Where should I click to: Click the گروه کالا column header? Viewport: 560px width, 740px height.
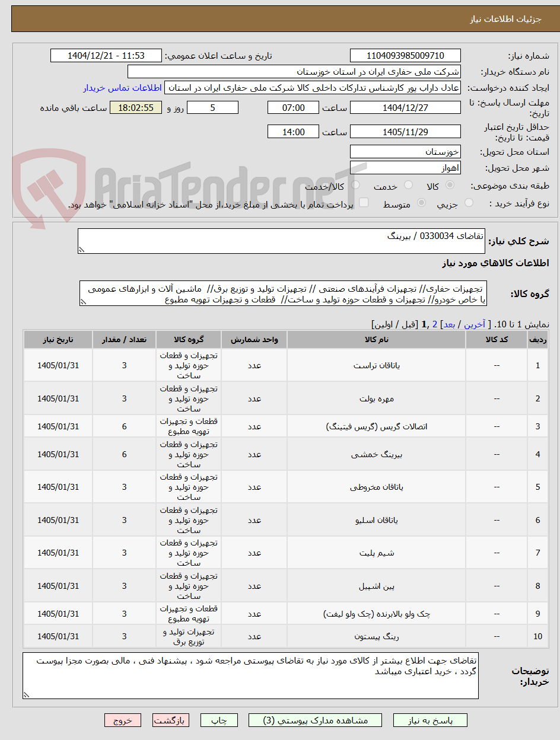(189, 339)
